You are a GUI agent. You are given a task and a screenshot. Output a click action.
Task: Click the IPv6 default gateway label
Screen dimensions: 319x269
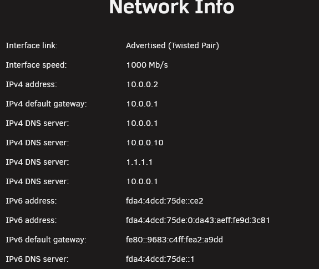point(46,240)
